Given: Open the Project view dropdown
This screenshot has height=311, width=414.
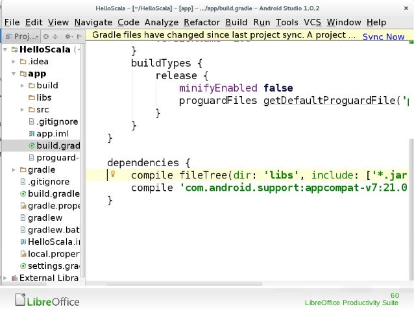Looking at the screenshot, I should tap(22, 36).
